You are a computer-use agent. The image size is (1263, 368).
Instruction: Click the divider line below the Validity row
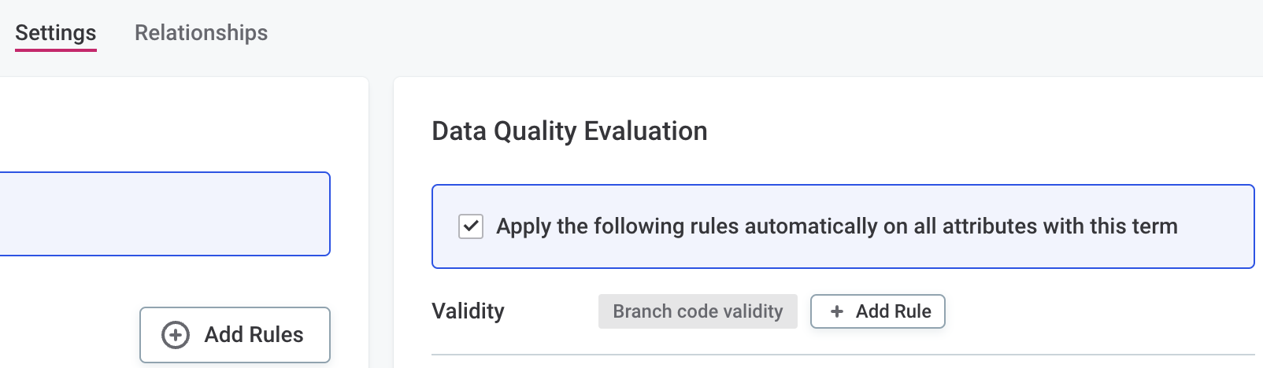[843, 355]
